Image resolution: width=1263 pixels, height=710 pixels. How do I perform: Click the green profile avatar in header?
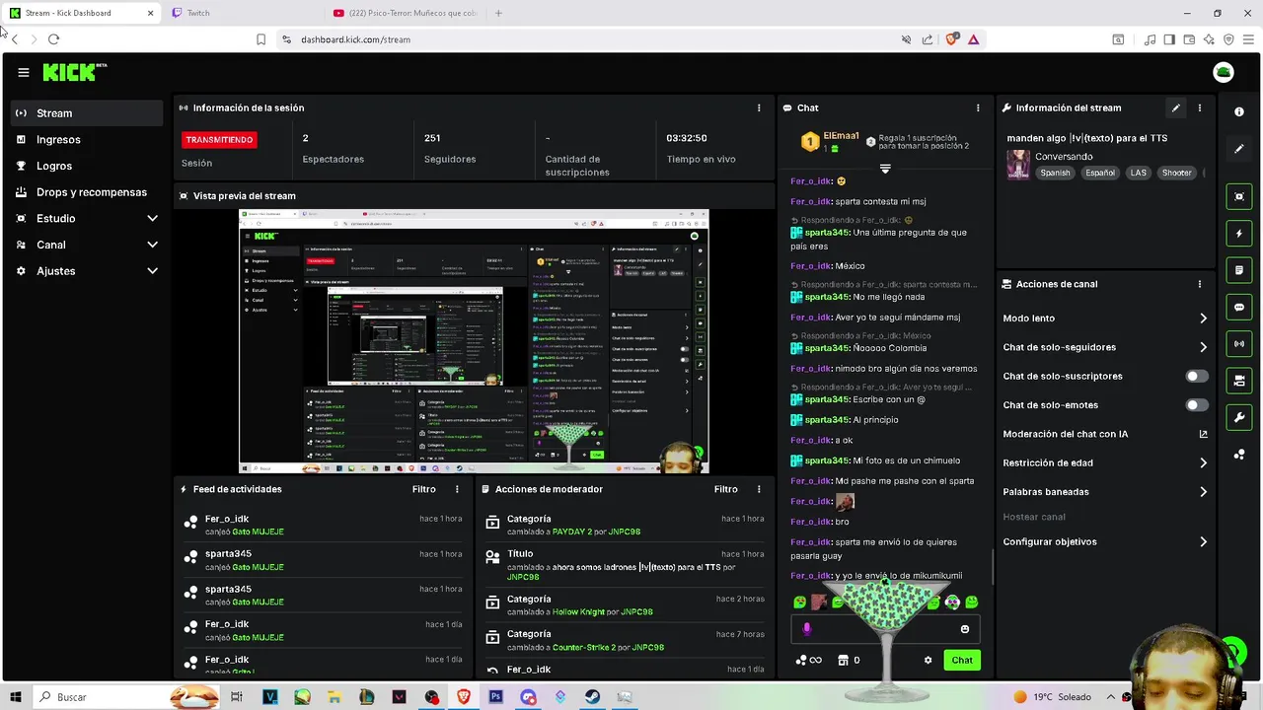[1224, 72]
